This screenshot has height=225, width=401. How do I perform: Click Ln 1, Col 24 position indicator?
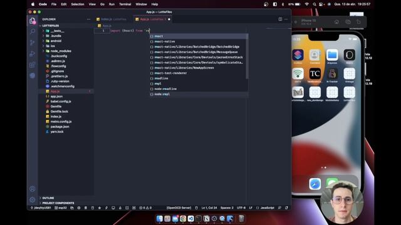tap(209, 208)
